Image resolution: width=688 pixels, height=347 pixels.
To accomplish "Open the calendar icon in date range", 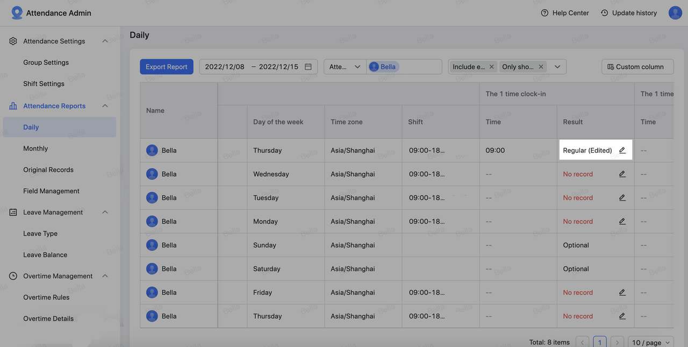I will click(x=308, y=67).
